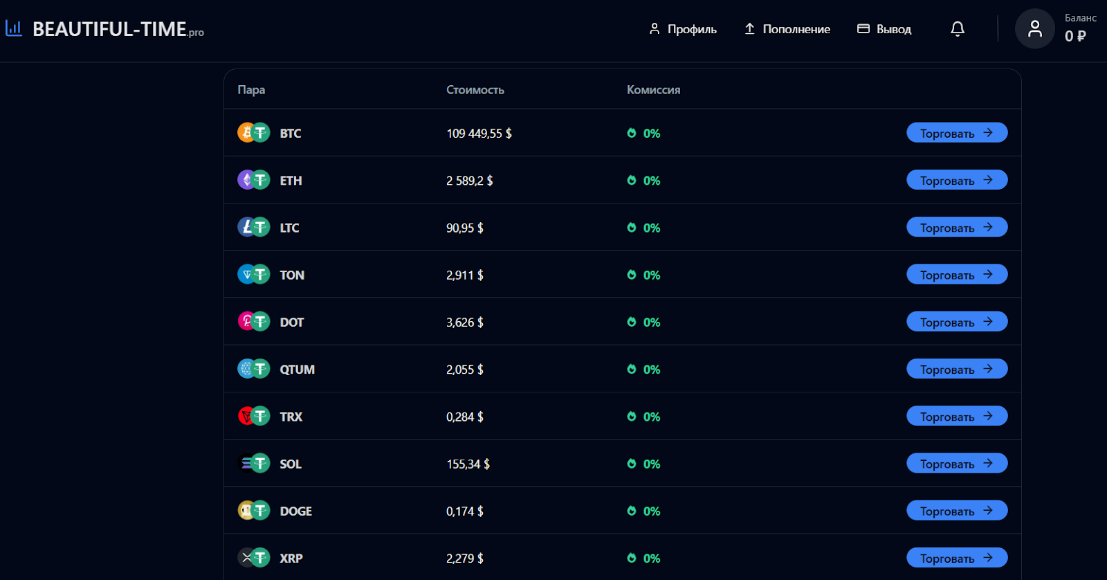
Task: Select the DOGE pair name
Action: 296,511
